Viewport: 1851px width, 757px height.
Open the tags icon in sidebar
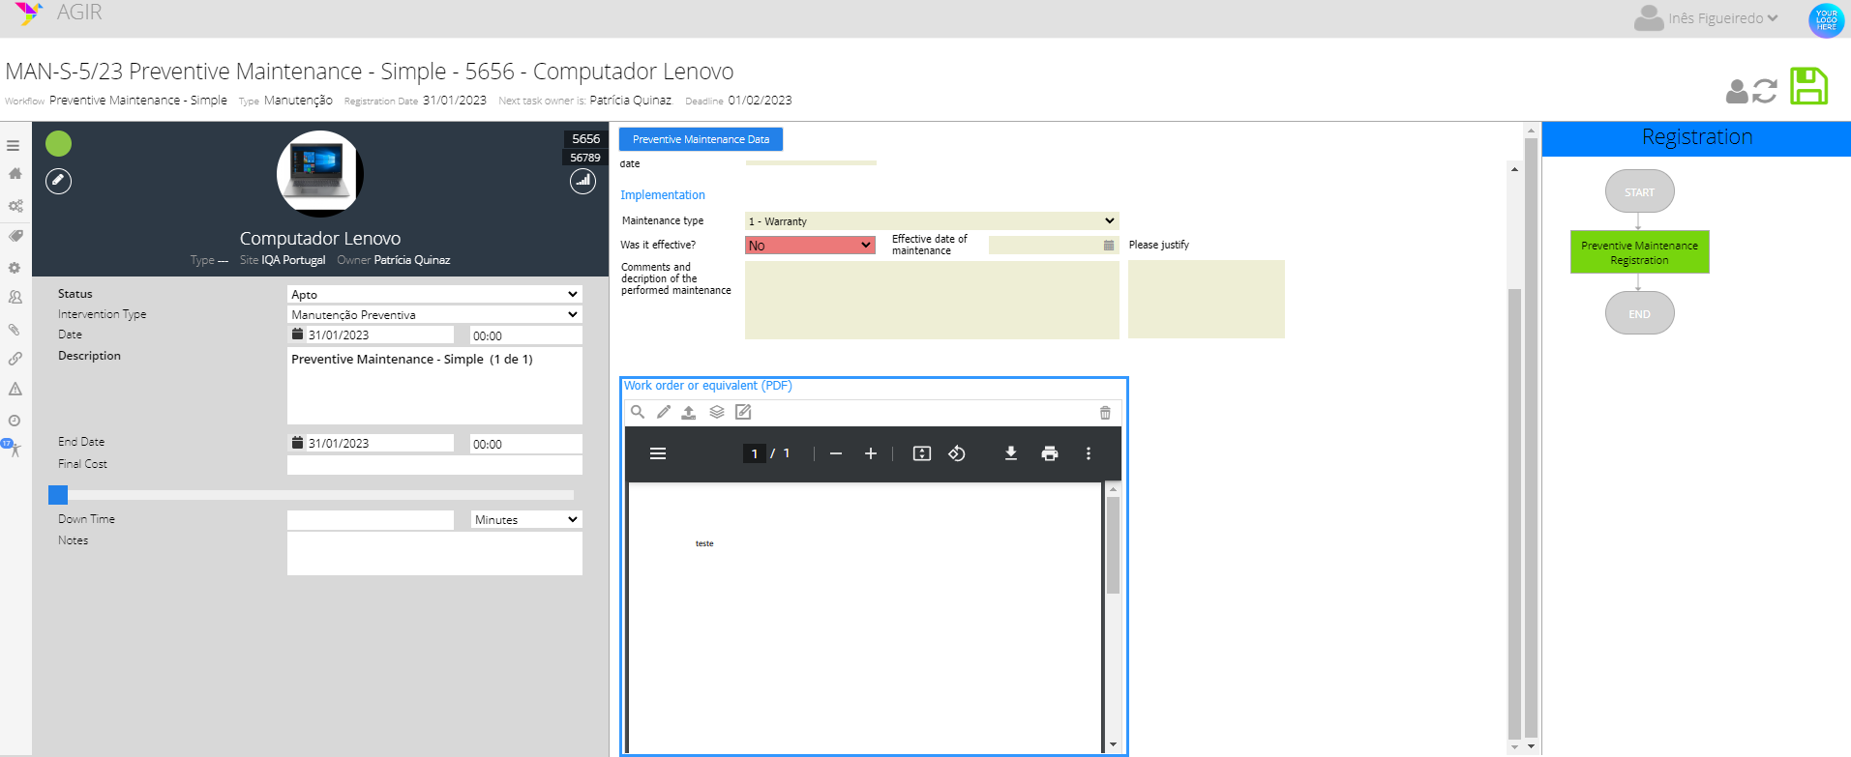point(15,236)
